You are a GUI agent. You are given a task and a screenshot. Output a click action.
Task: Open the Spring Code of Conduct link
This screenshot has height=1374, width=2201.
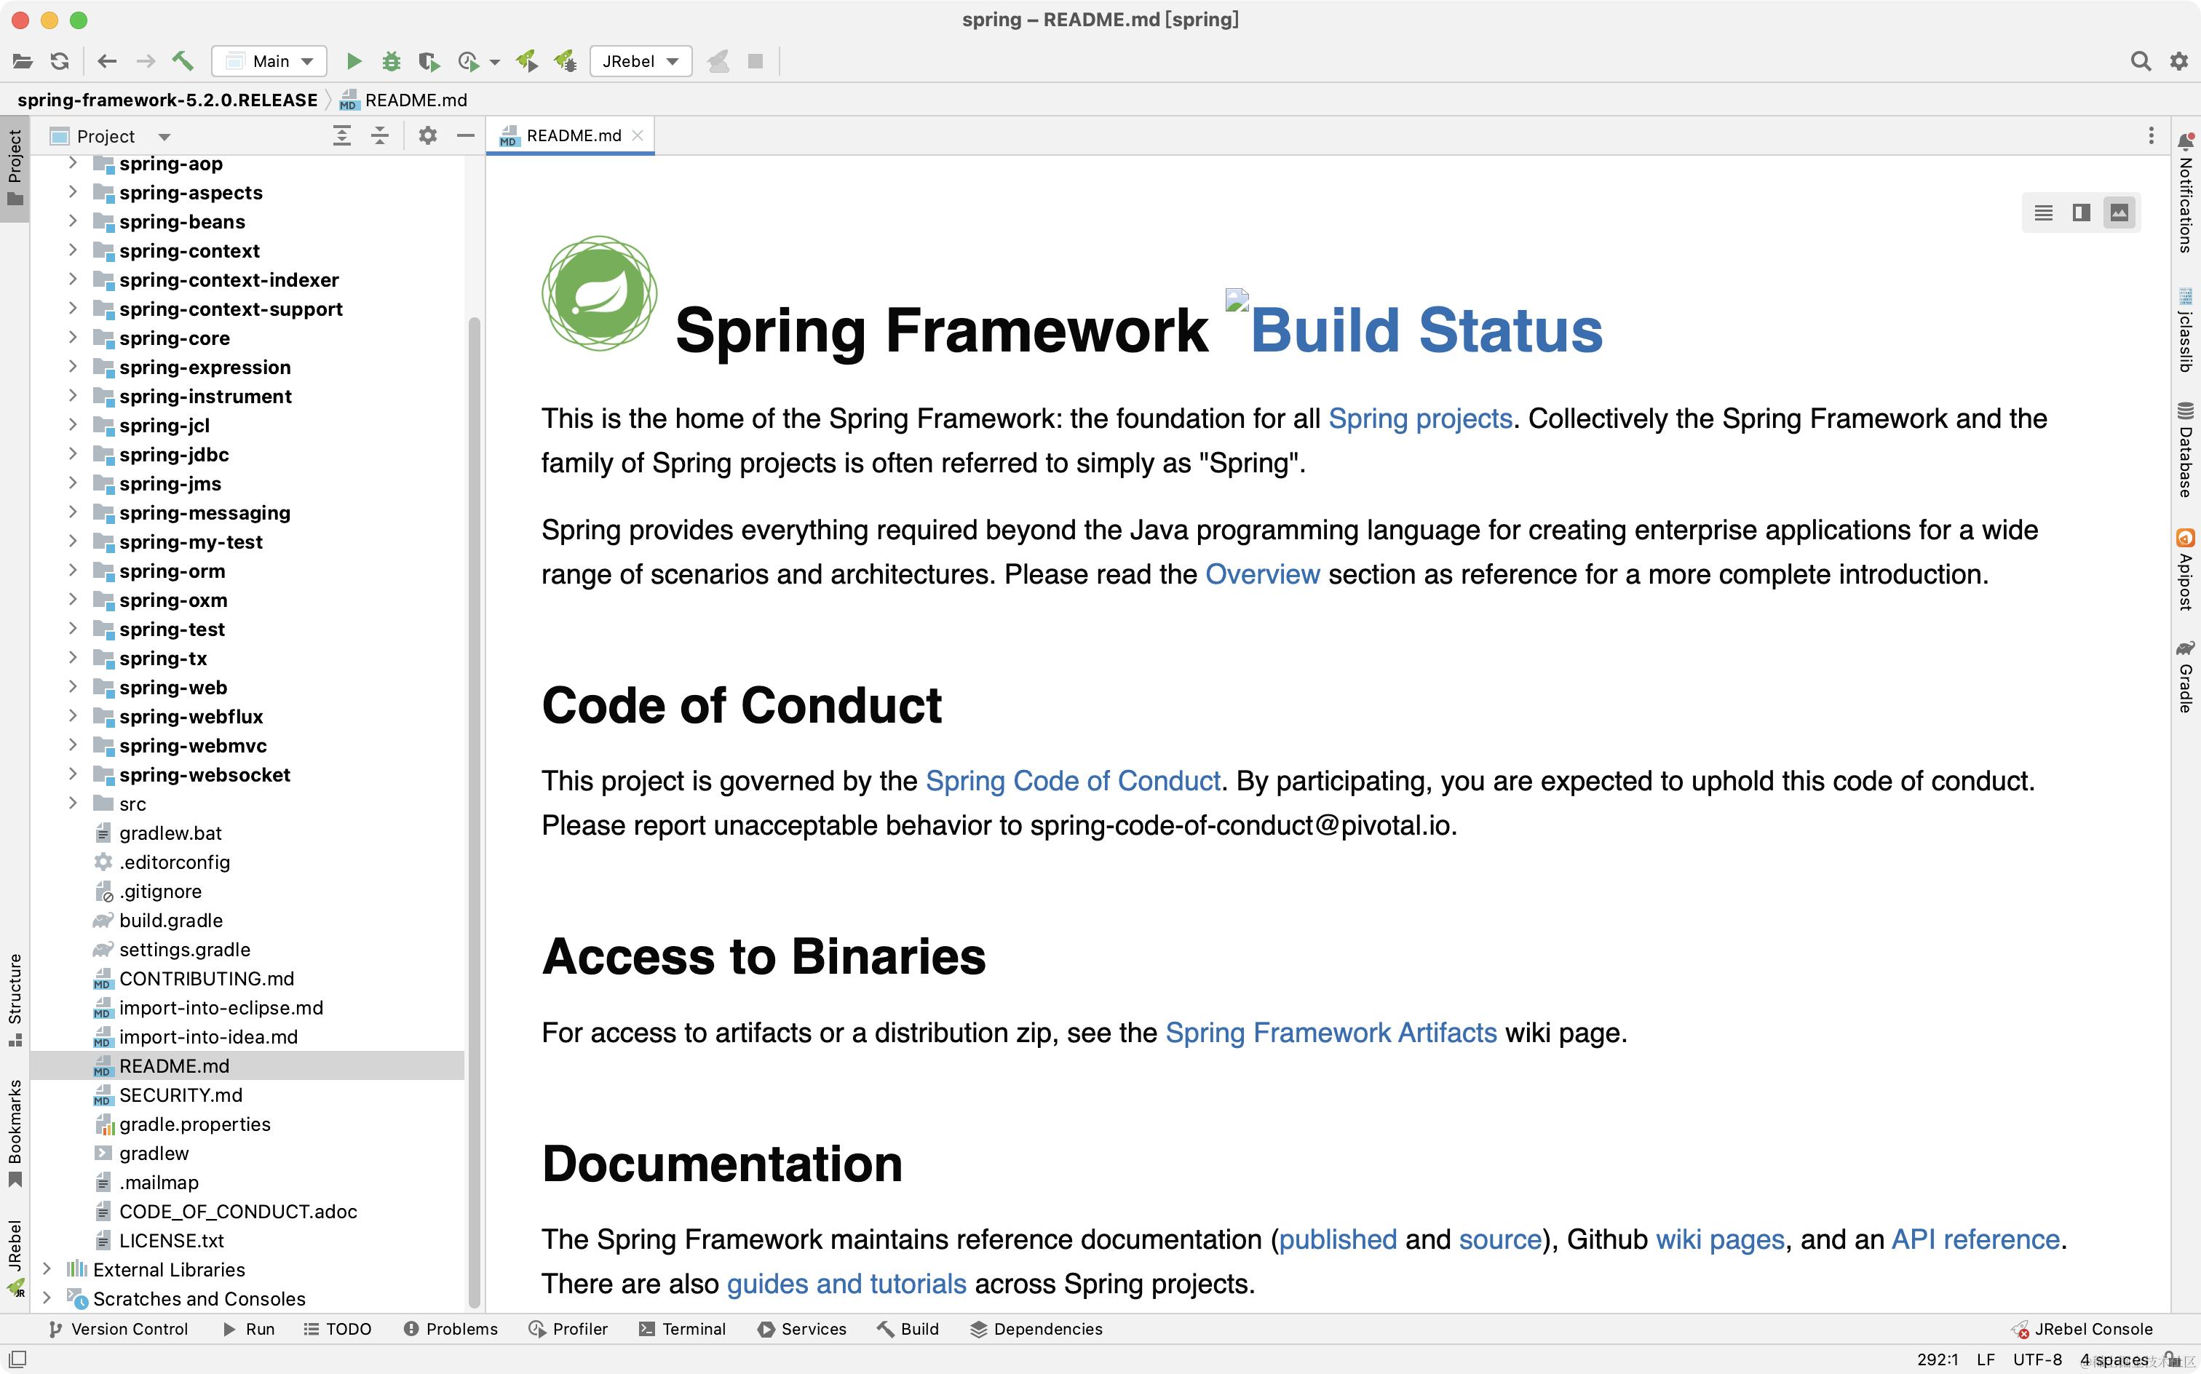1072,781
